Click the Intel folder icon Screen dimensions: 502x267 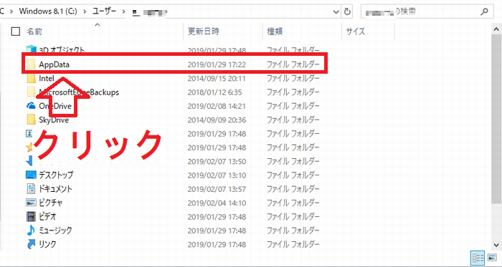[x=32, y=78]
